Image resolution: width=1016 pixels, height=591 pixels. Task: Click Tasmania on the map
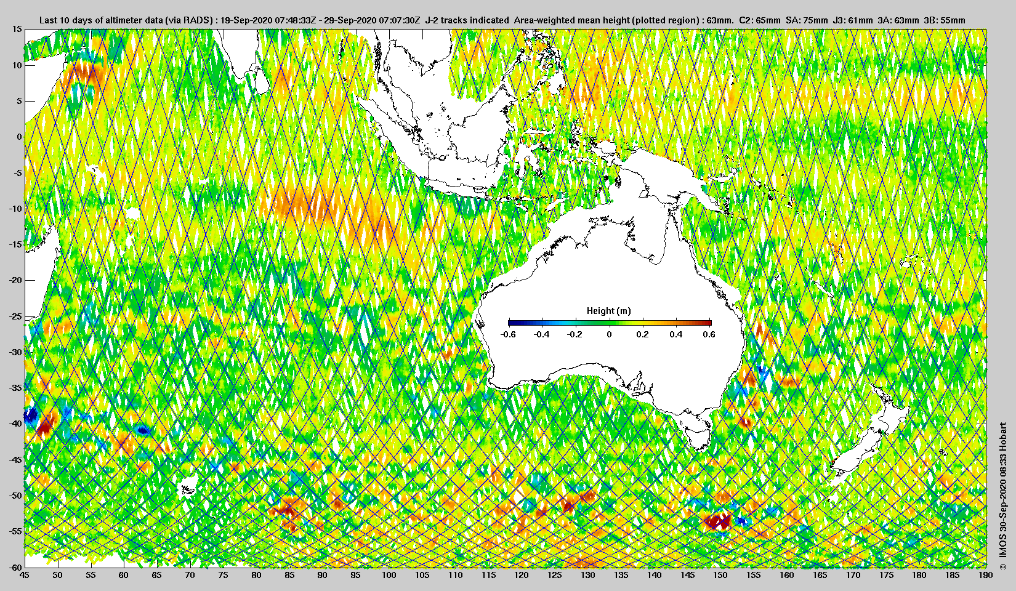698,437
